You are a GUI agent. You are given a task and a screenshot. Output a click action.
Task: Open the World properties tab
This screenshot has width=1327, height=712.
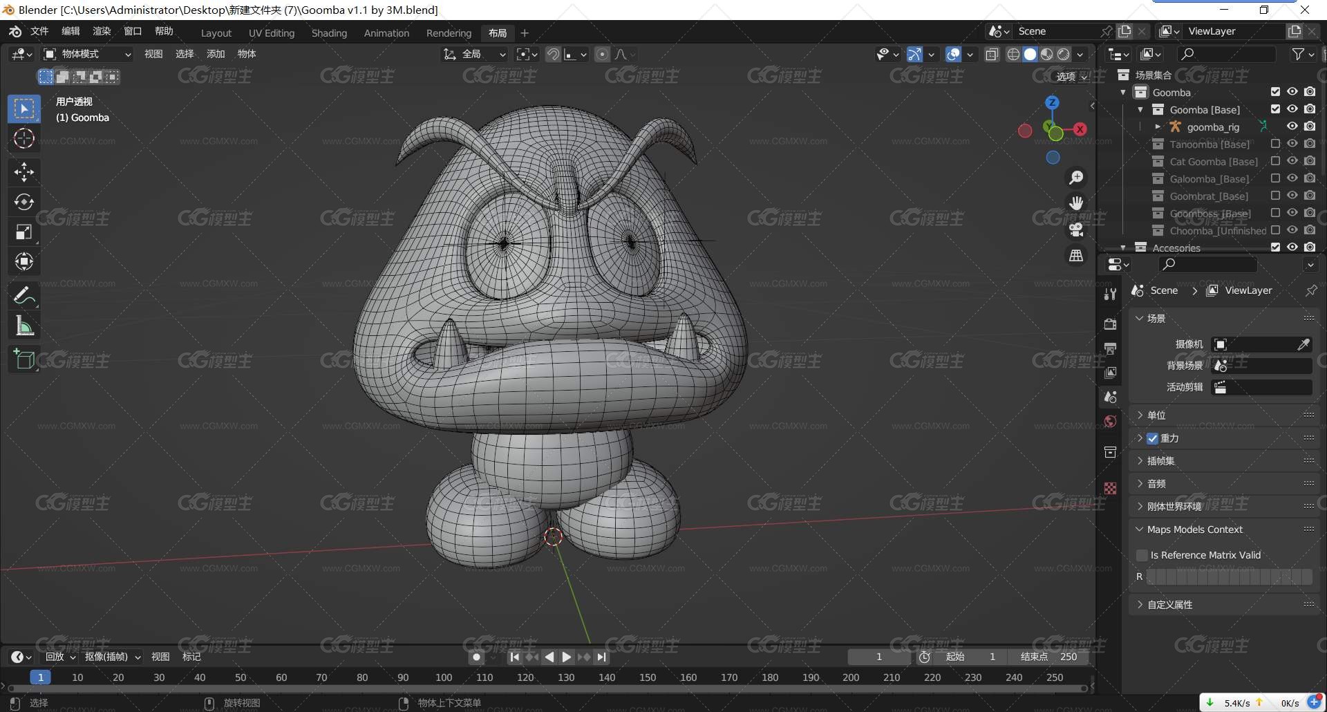click(1110, 421)
